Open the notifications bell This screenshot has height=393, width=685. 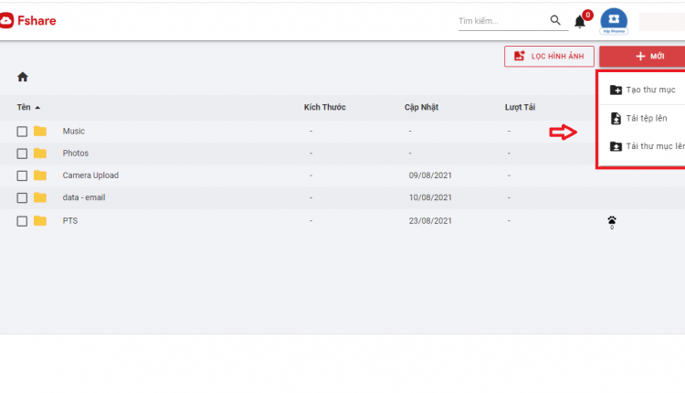point(580,21)
